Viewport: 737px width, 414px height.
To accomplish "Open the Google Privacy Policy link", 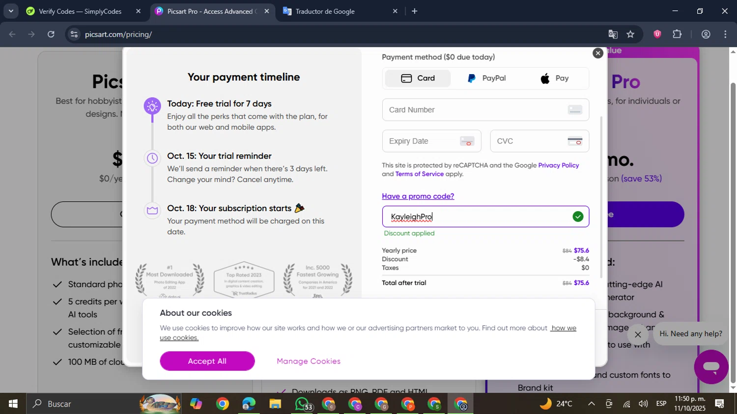I will [x=558, y=165].
